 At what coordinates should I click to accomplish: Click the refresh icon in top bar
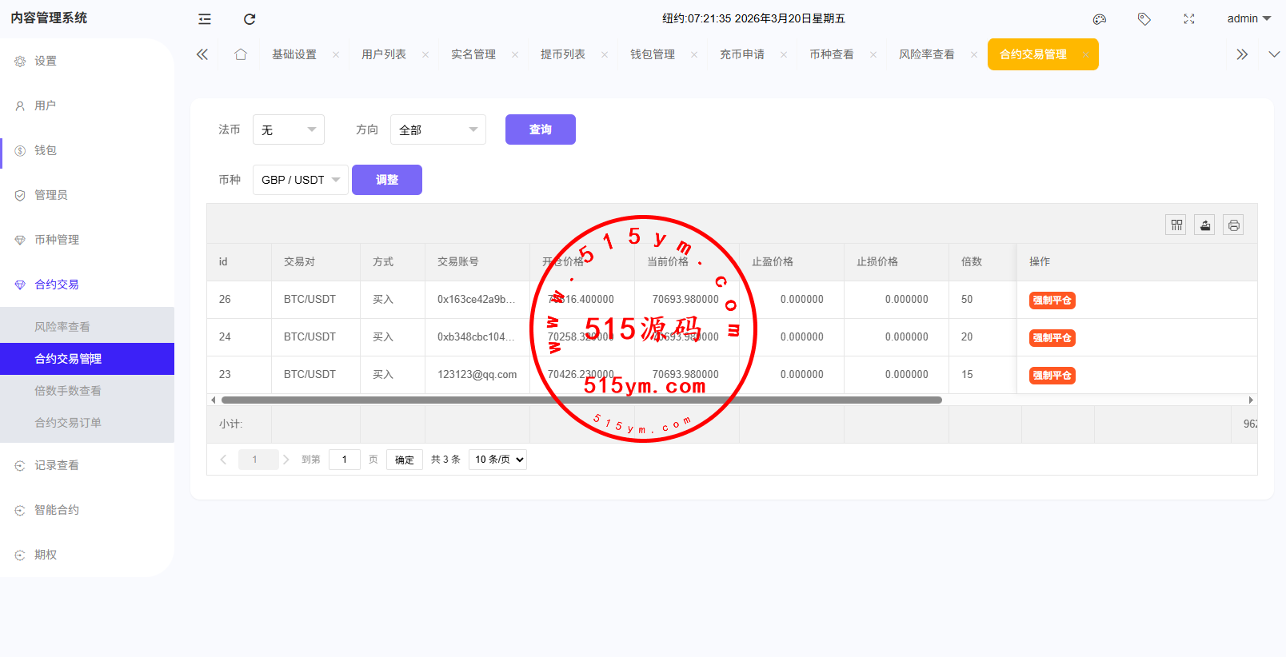(250, 19)
